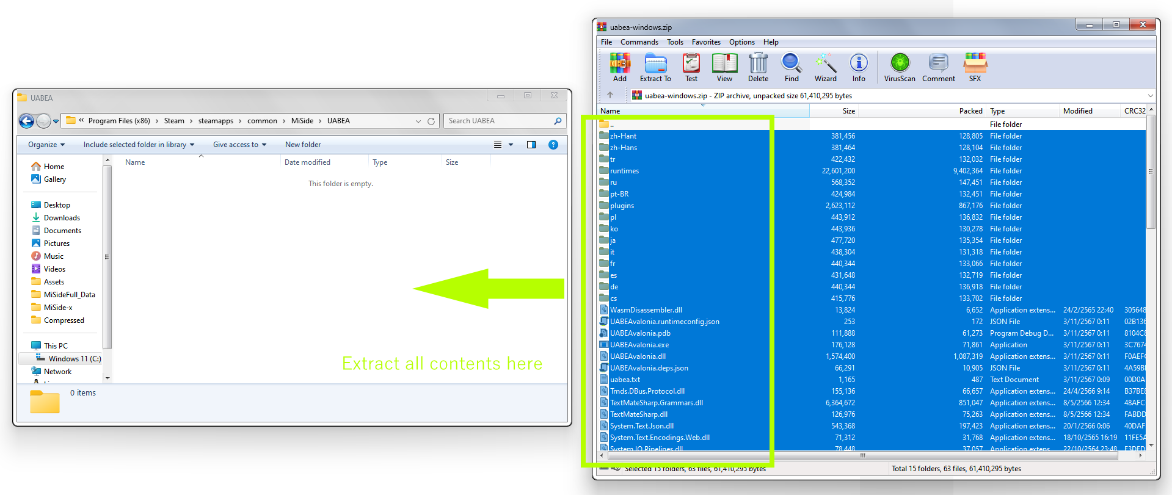Click the Extract To toolbar icon
Image resolution: width=1172 pixels, height=495 pixels.
tap(655, 67)
